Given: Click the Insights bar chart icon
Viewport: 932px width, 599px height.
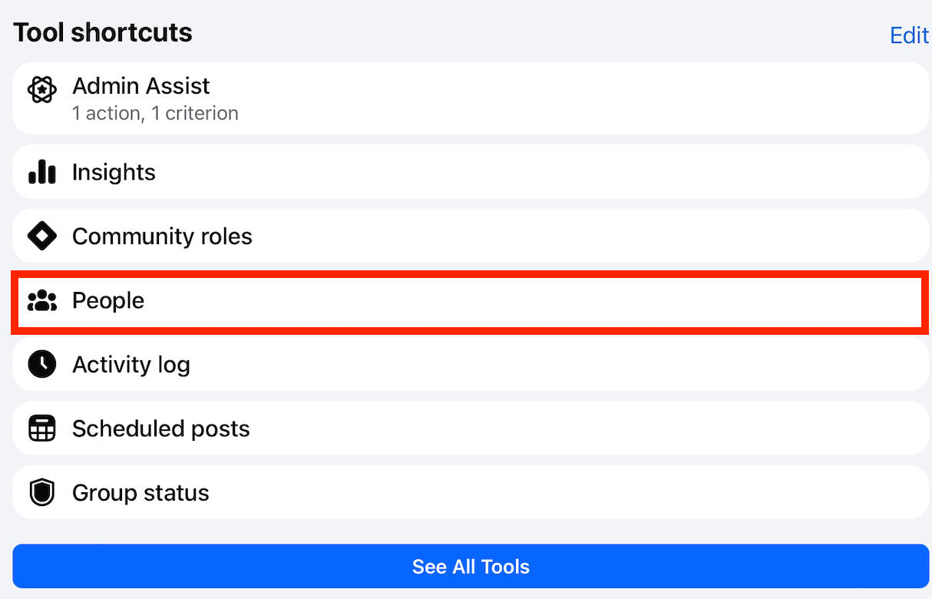Looking at the screenshot, I should click(x=41, y=172).
